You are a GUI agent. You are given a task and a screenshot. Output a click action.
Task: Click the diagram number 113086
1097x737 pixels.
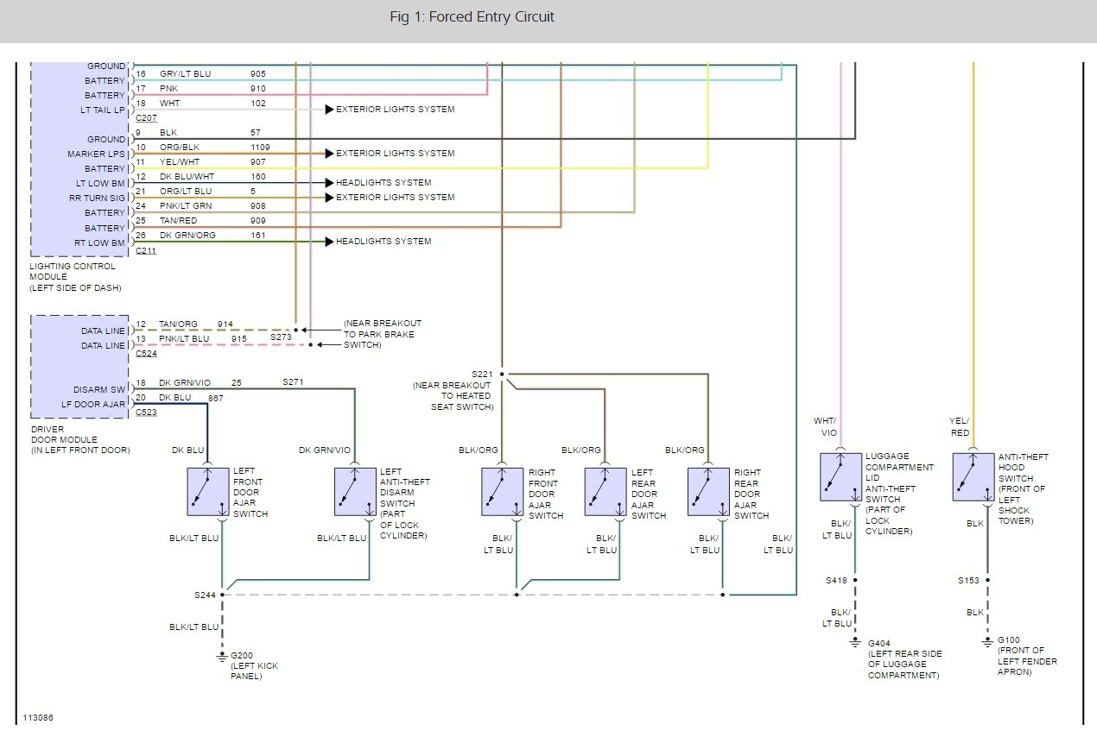[38, 717]
